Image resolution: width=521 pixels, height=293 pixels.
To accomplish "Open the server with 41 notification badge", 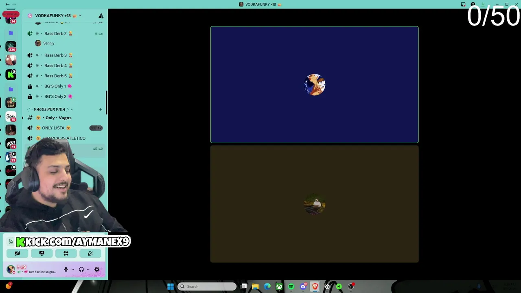I will pyautogui.click(x=11, y=144).
